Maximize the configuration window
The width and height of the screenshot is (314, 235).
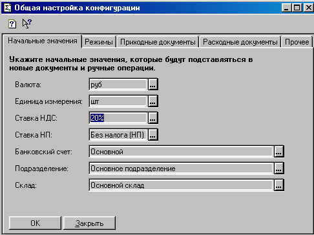coord(297,8)
